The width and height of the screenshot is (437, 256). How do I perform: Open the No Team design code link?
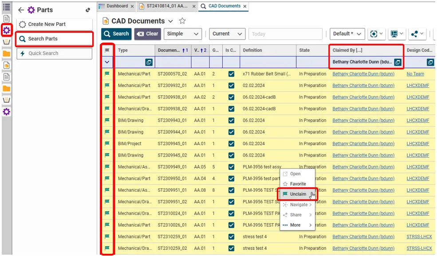pos(415,74)
